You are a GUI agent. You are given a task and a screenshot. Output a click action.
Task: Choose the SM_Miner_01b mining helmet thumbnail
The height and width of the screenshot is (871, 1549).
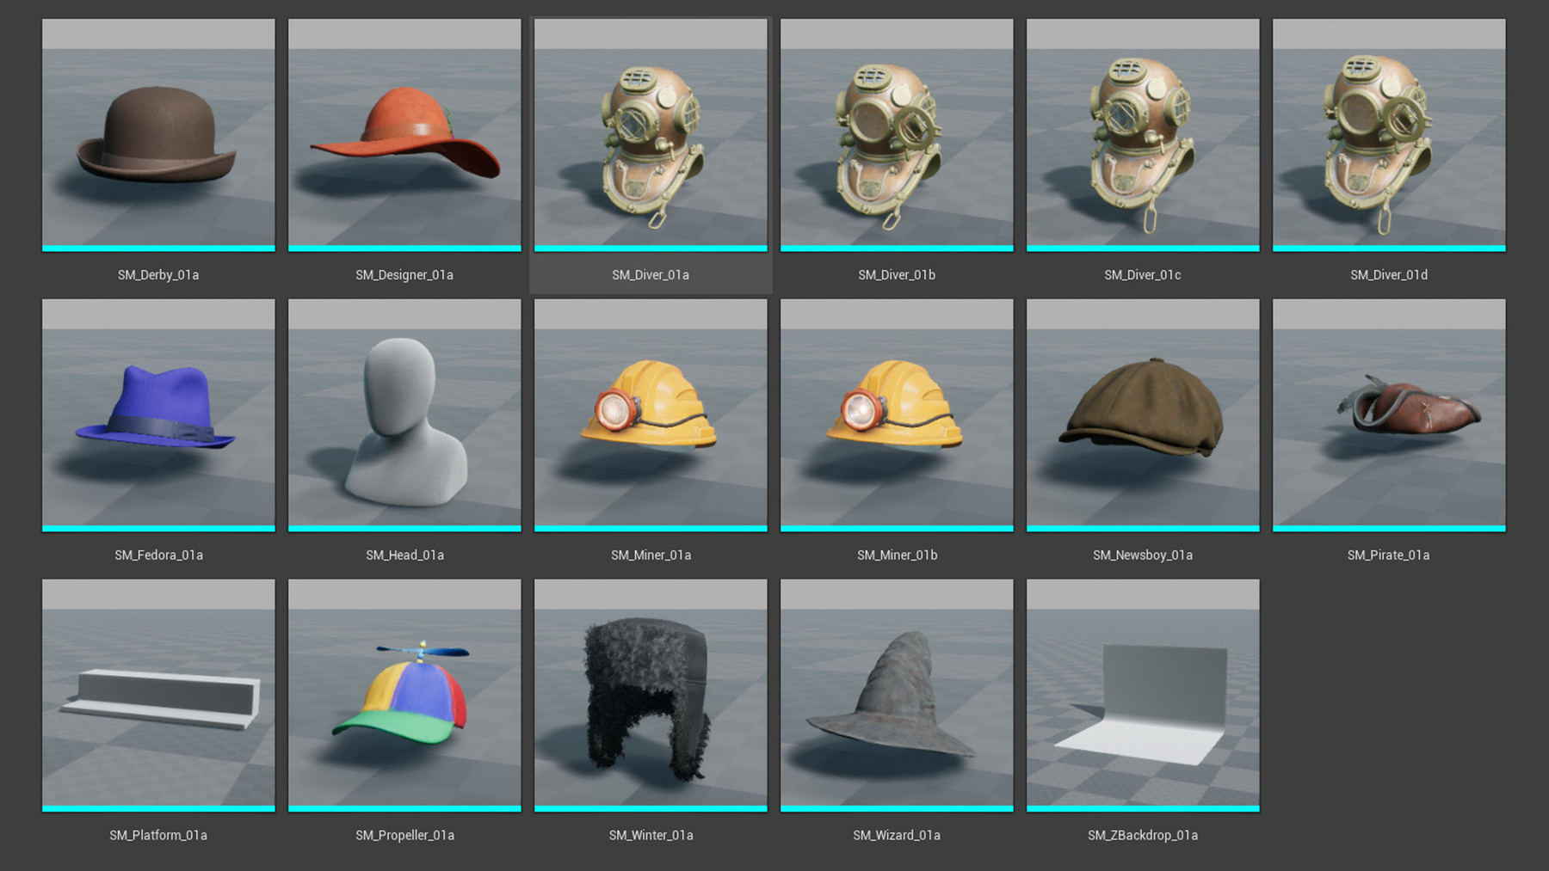click(x=897, y=414)
